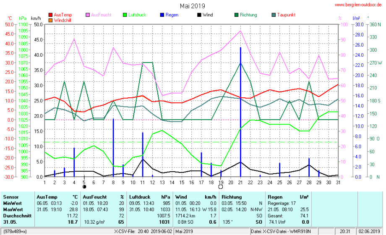
Task: Click the 02.06.2019 date in status bar
Action: 369,231
